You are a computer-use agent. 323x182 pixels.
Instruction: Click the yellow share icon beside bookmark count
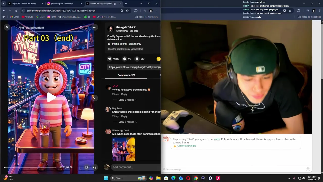tap(158, 59)
